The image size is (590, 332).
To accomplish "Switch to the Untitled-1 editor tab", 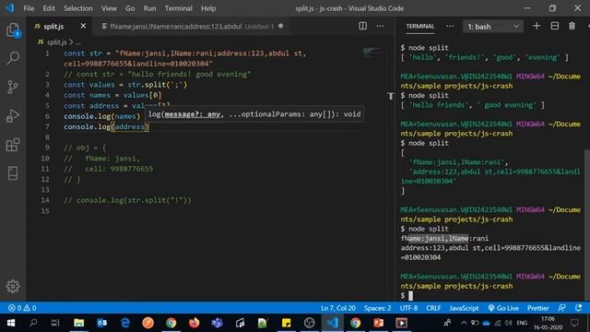I will tap(192, 26).
